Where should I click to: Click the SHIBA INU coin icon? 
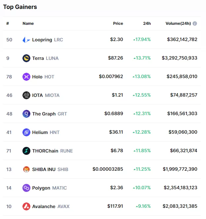point(26,169)
